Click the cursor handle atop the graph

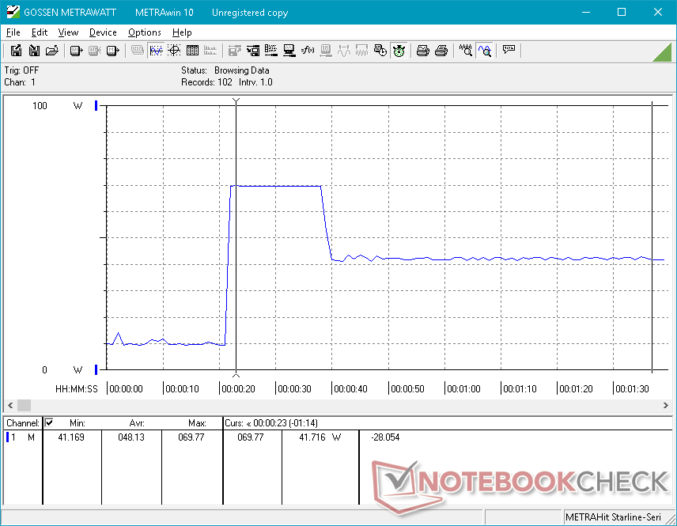click(x=236, y=101)
